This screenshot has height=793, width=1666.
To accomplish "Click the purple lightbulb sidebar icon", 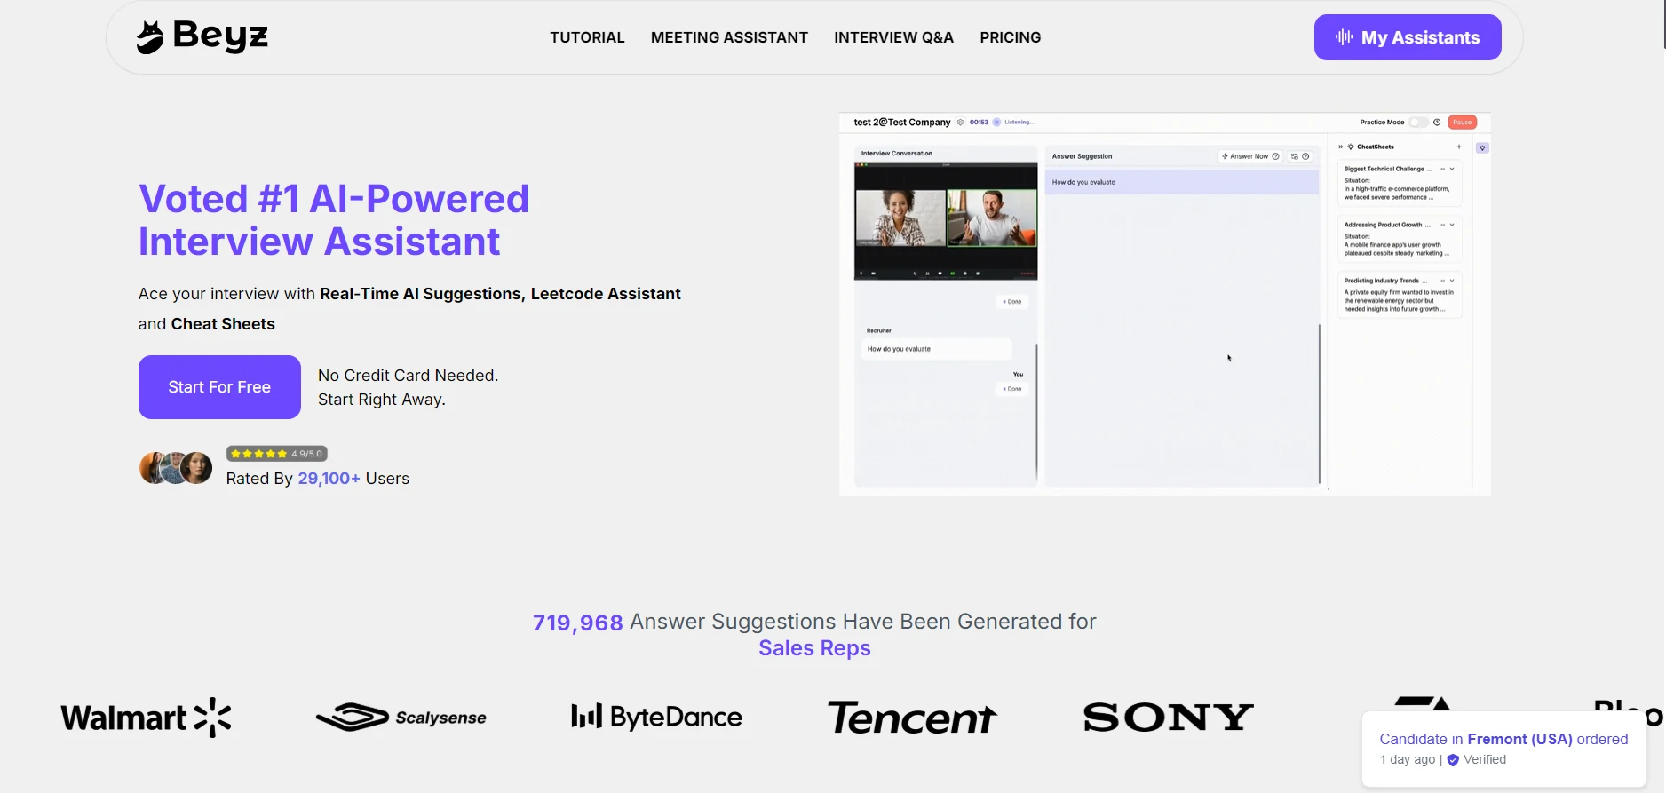I will click(1482, 148).
